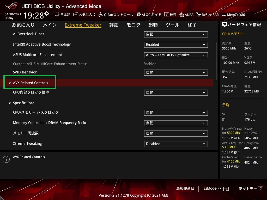
Task: Click the EzMode arrow icon
Action: click(x=226, y=189)
